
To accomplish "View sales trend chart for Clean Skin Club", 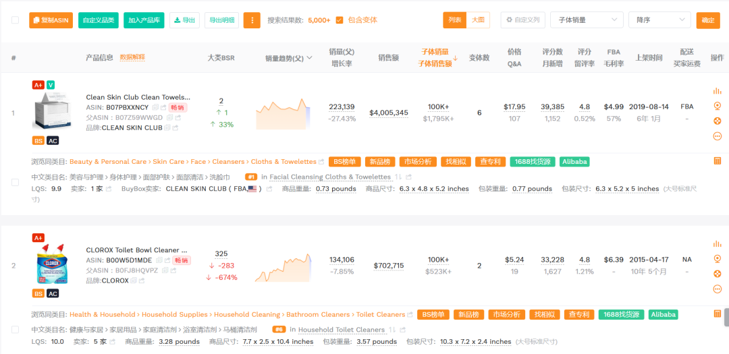I will pyautogui.click(x=283, y=113).
